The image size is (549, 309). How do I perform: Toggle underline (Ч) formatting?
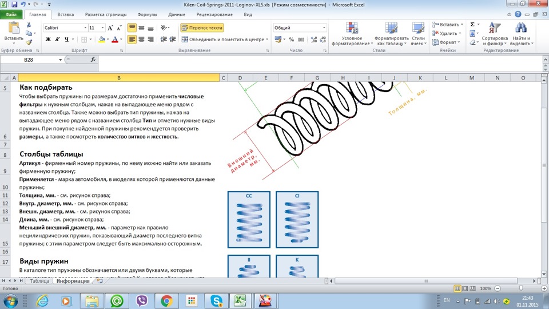pyautogui.click(x=66, y=39)
